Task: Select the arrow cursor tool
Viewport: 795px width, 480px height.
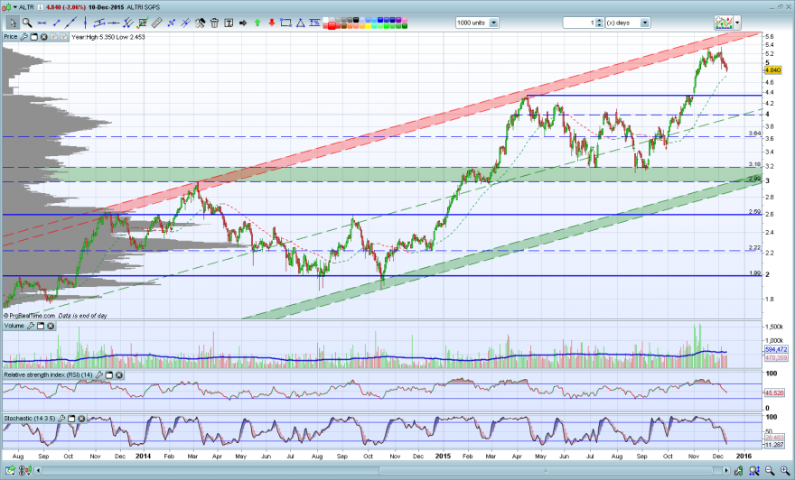Action: coord(12,23)
